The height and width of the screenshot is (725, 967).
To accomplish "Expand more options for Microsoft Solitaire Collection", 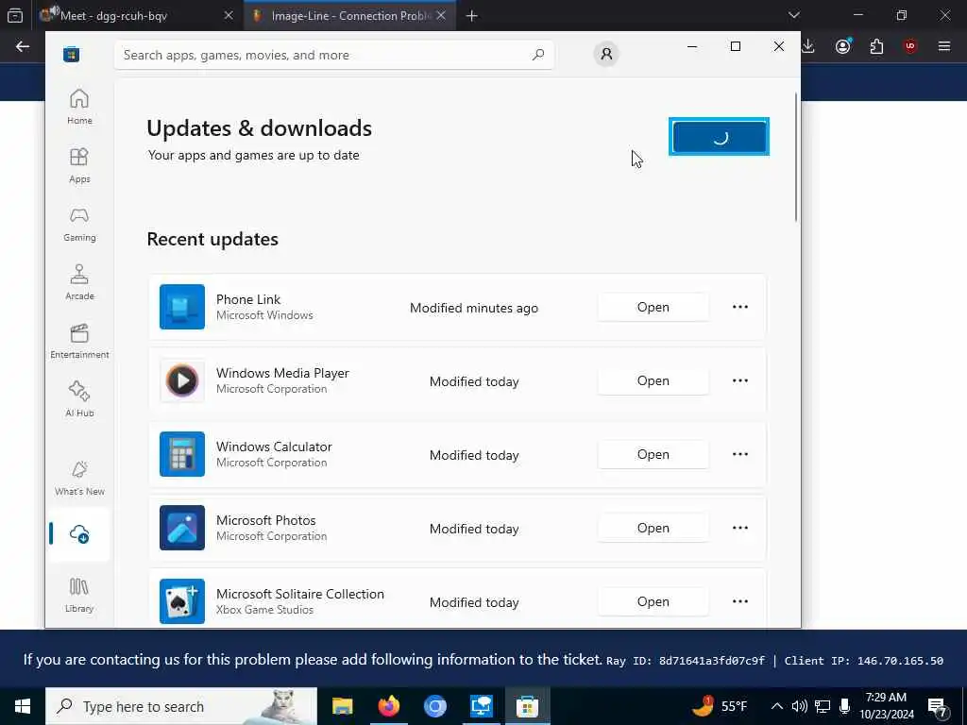I will pos(740,601).
